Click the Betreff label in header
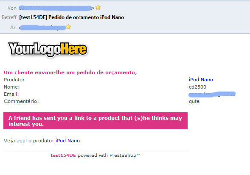Viewport: 250px width, 175px height. point(9,17)
